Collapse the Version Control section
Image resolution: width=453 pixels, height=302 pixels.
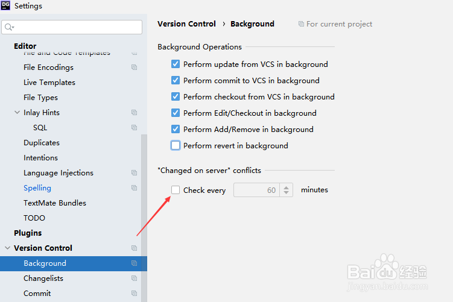tap(7, 248)
